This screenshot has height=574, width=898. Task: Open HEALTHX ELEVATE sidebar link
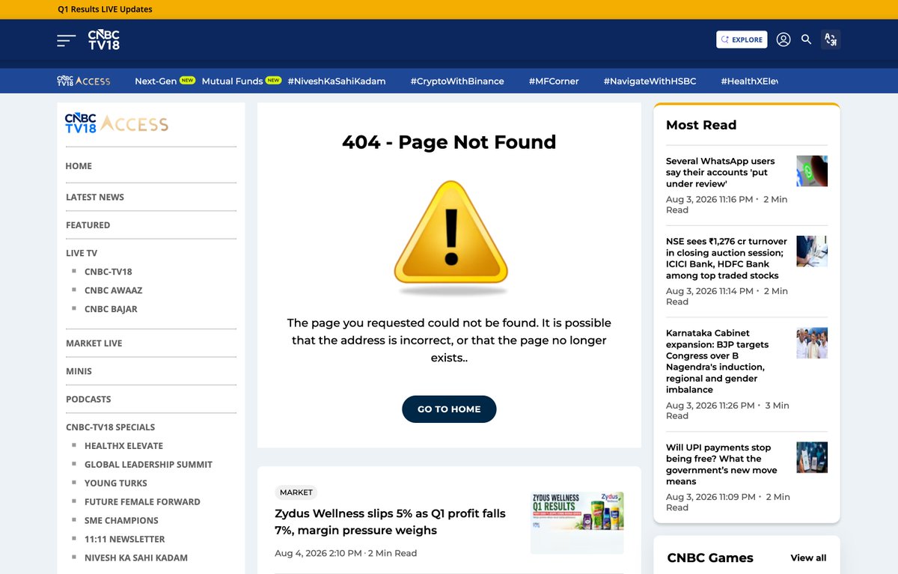tap(123, 446)
